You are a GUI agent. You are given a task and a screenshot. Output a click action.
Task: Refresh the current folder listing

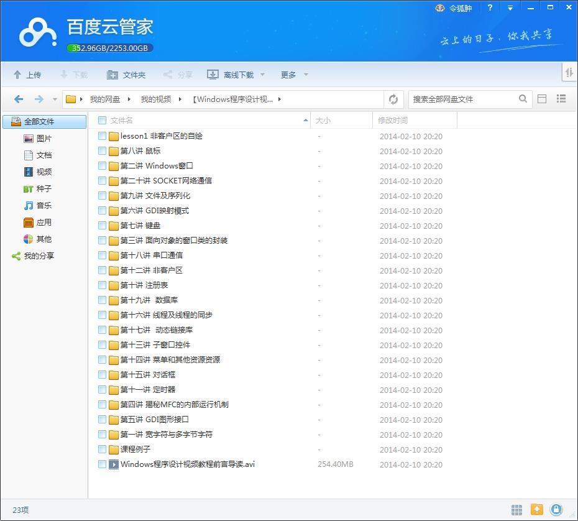coord(393,99)
